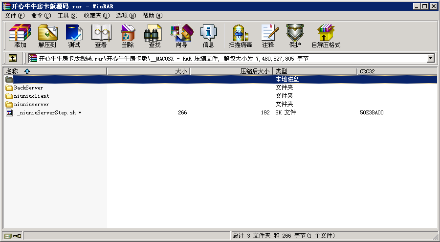Click the Add (添加) toolbar icon
The height and width of the screenshot is (242, 440).
pos(20,36)
